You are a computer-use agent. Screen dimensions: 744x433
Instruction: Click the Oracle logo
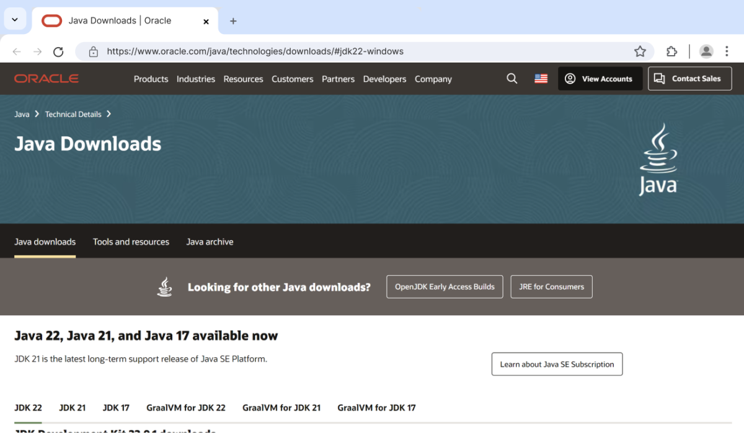46,78
